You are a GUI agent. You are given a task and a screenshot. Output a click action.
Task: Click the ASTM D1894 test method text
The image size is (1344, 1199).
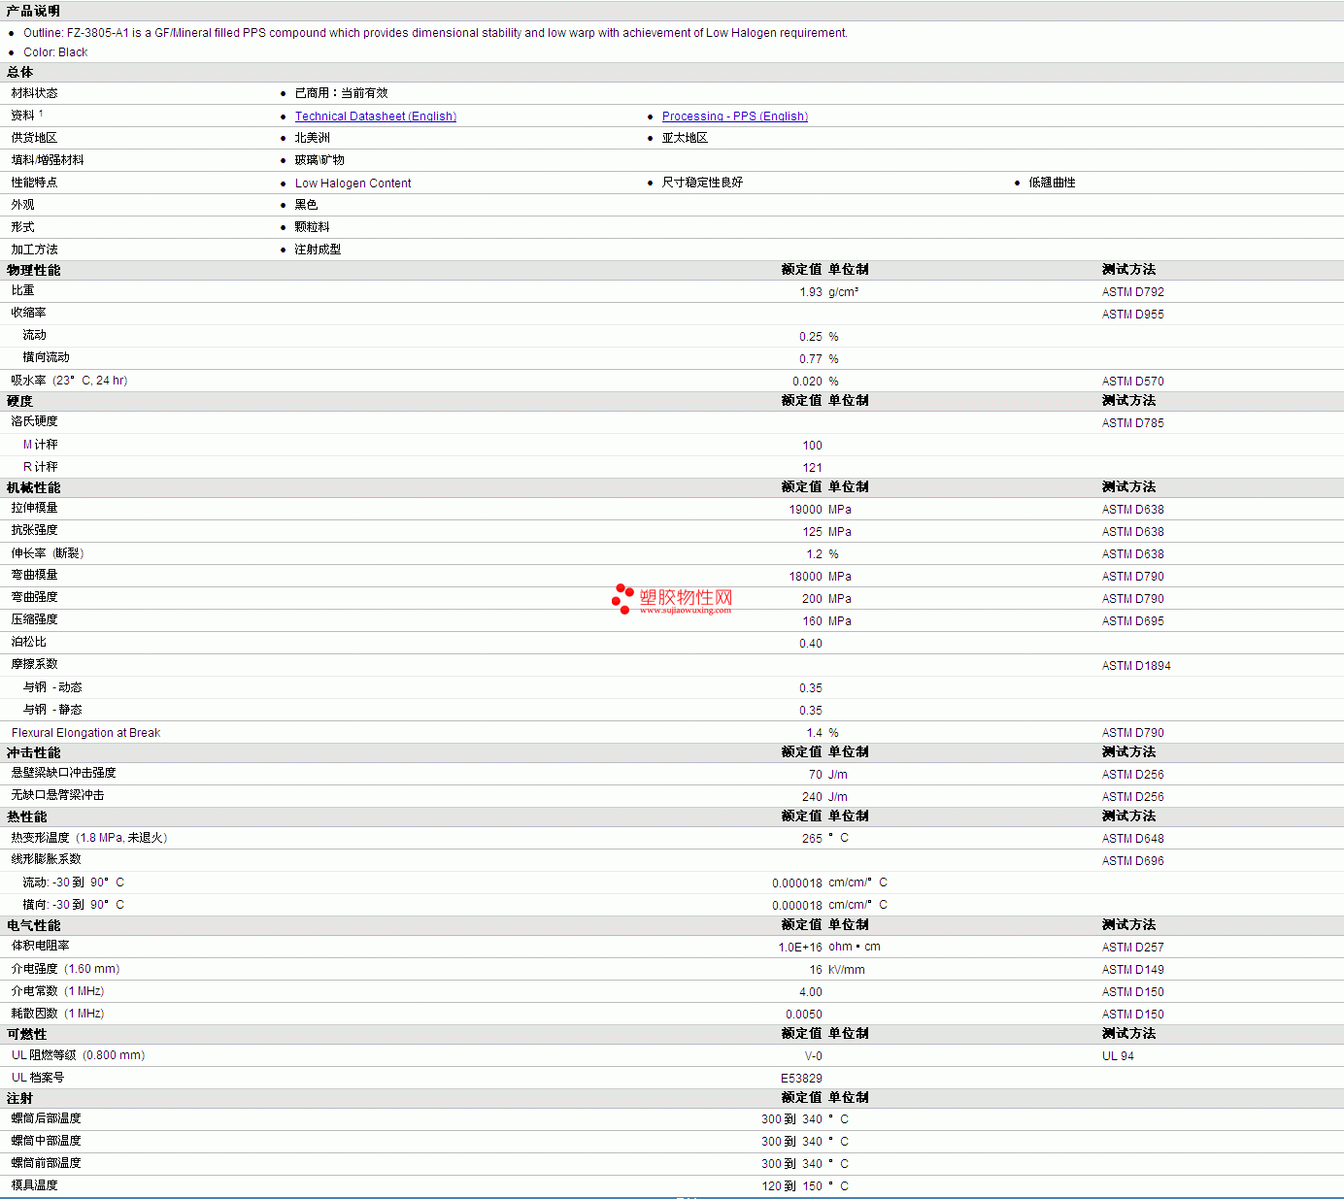pos(1136,666)
